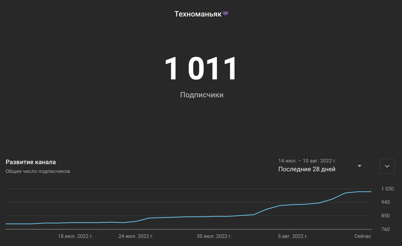Expand the chart panel with the chevron button
This screenshot has height=246, width=402.
pos(387,166)
